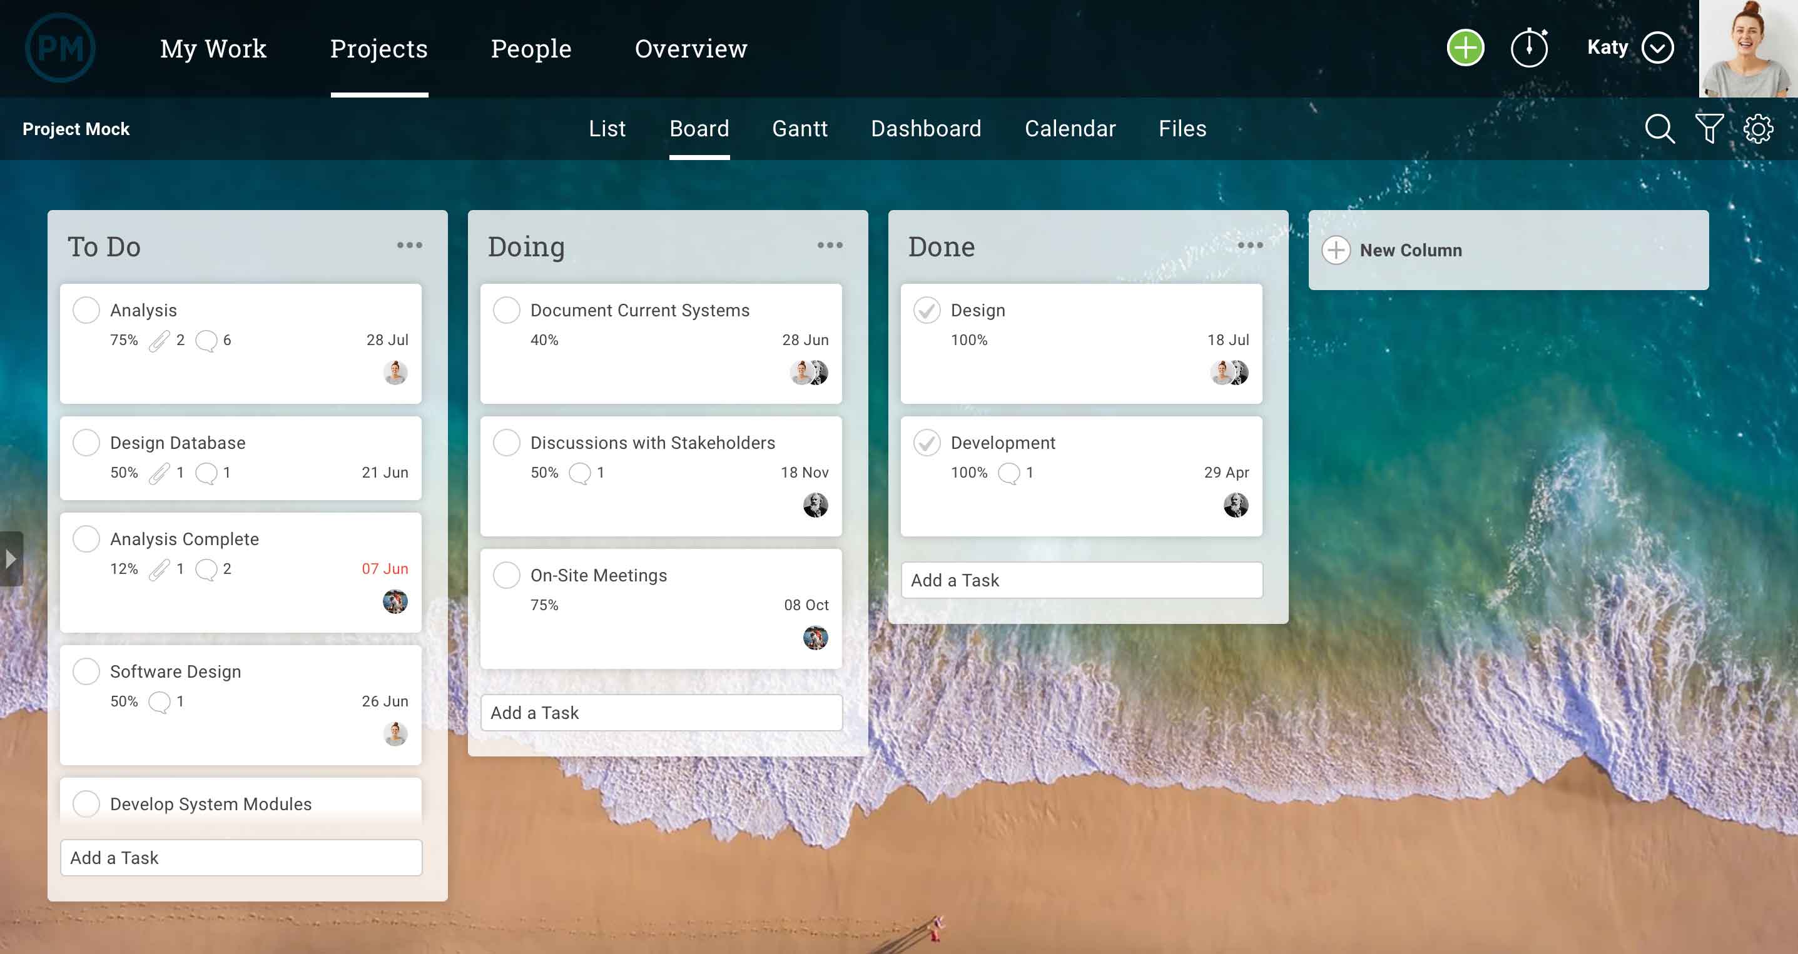The width and height of the screenshot is (1798, 954).
Task: Click Add a Task input in To Do
Action: [241, 856]
